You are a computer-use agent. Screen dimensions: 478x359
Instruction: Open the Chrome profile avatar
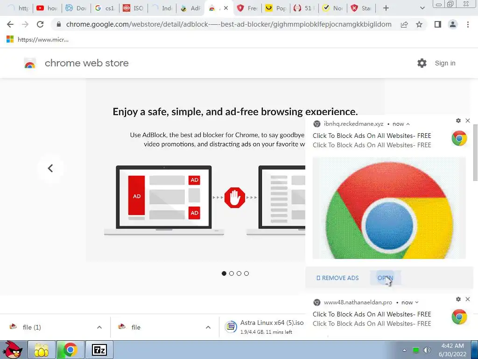(x=453, y=24)
